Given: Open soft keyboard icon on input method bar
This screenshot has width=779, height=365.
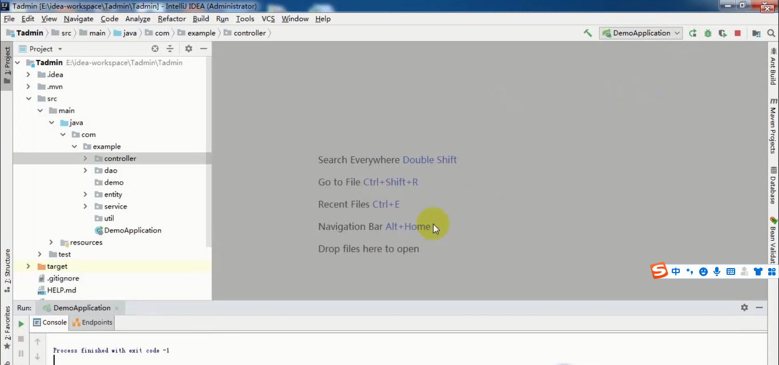Looking at the screenshot, I should pos(731,271).
